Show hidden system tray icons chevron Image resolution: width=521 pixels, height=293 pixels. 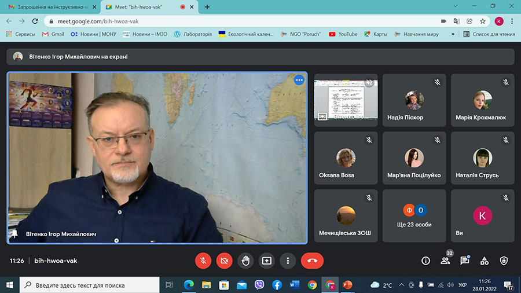(401, 285)
